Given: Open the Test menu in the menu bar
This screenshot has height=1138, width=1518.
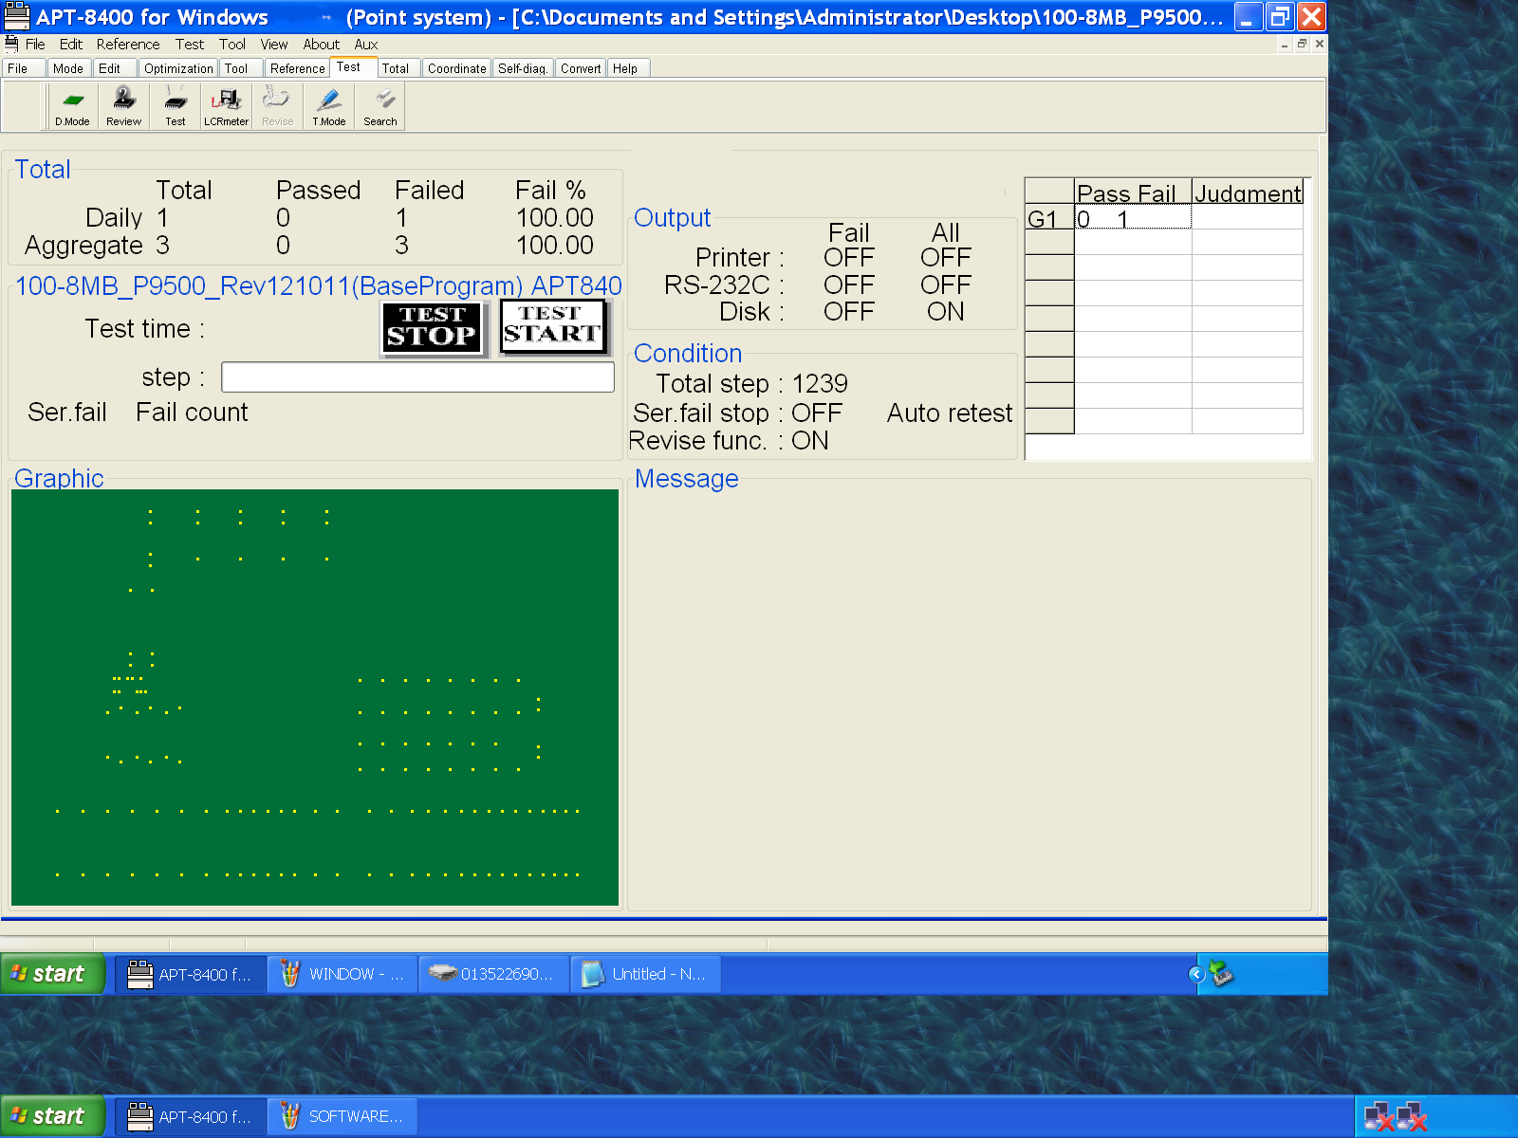Looking at the screenshot, I should click(190, 45).
